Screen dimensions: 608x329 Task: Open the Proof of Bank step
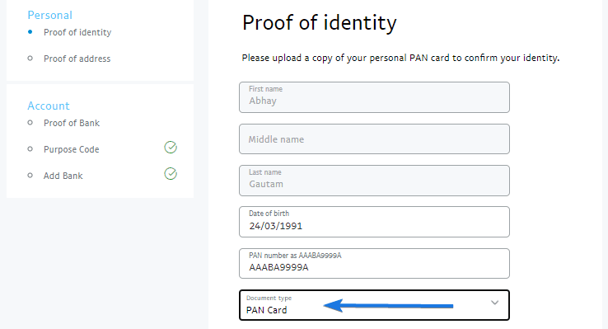(72, 123)
